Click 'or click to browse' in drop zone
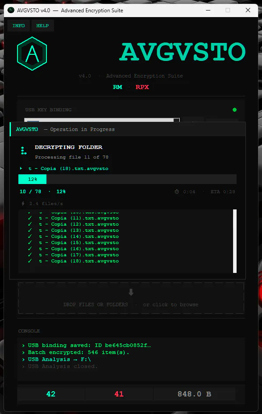Screen dimensions: 262x414 click(x=170, y=304)
